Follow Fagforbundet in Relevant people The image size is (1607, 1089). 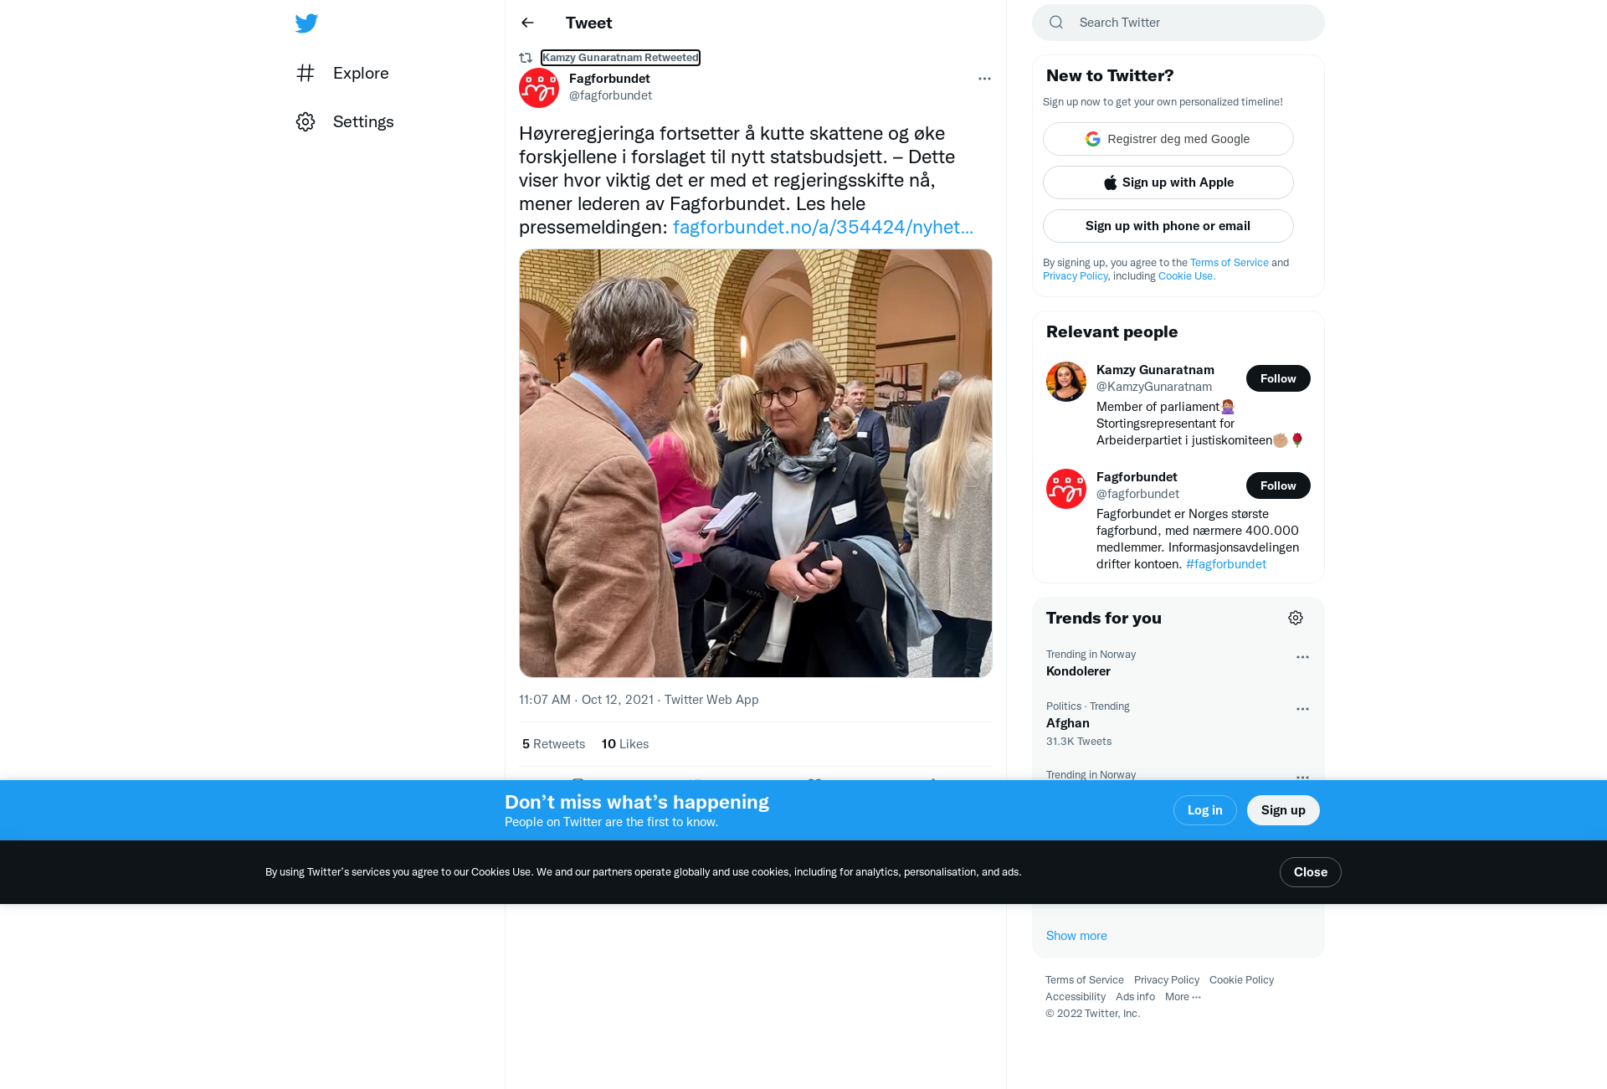[1278, 485]
